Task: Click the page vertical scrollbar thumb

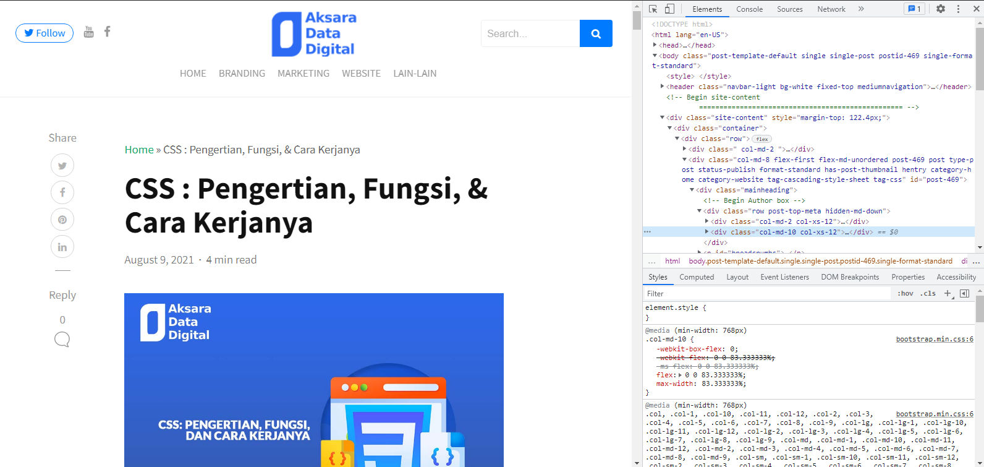Action: [637, 20]
